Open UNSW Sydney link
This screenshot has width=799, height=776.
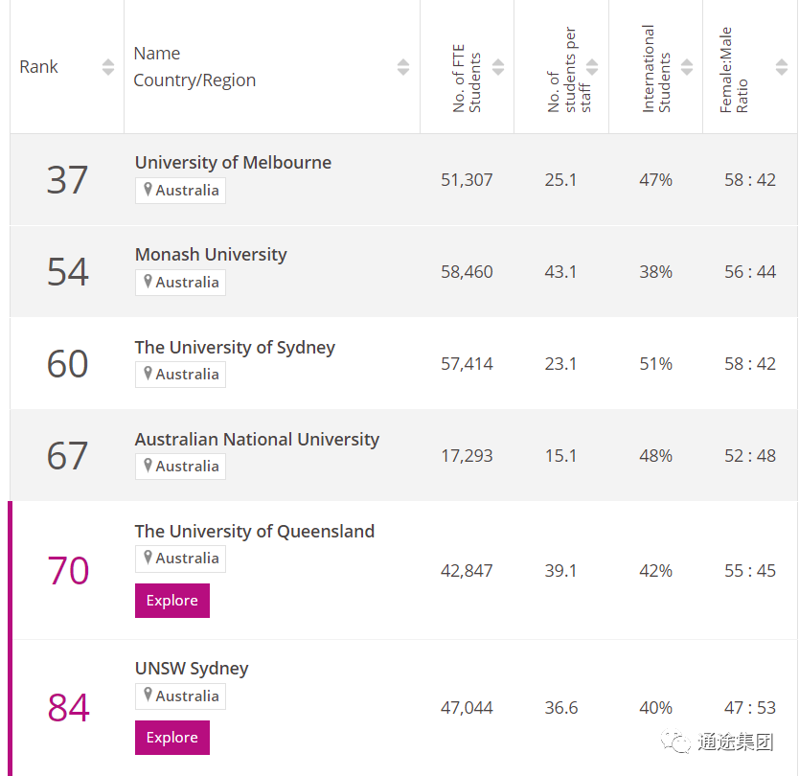(192, 669)
